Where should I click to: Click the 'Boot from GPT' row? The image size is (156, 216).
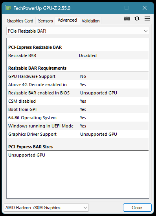[x=78, y=109]
